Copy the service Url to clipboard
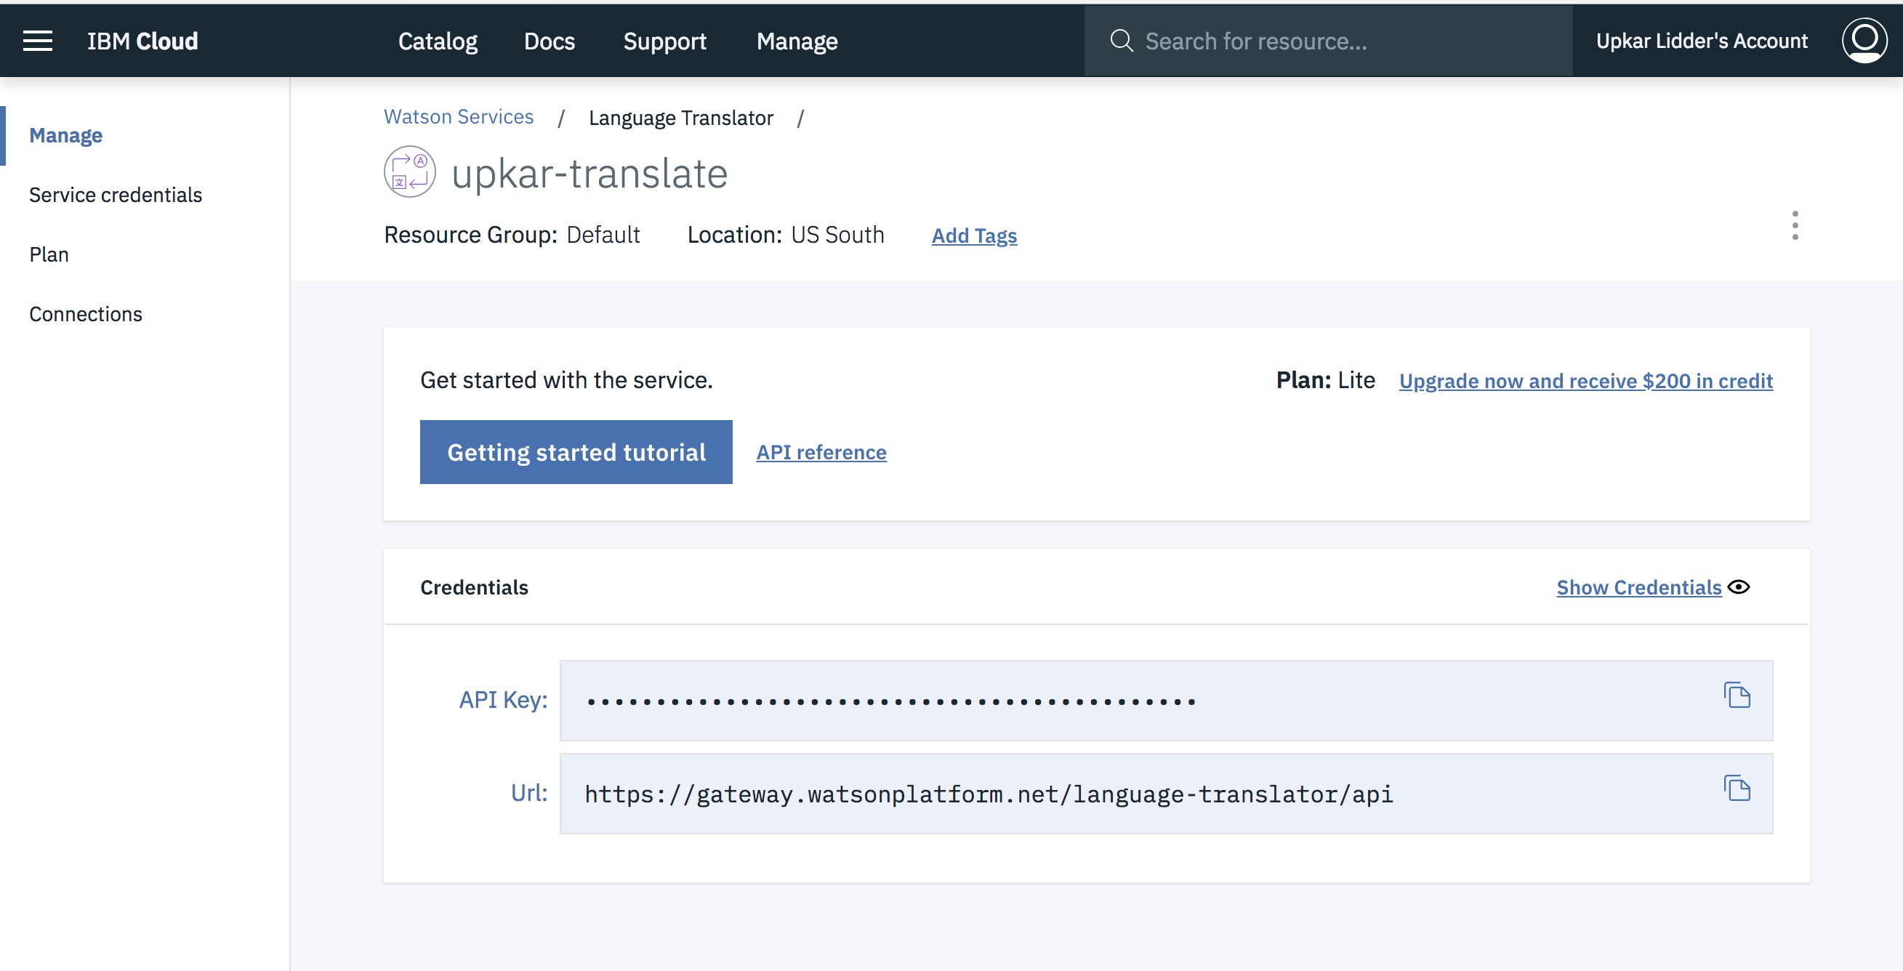The image size is (1903, 971). pos(1737,789)
